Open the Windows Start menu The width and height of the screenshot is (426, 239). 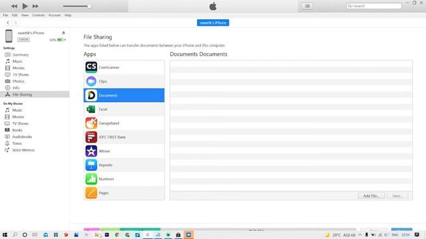click(x=5, y=234)
